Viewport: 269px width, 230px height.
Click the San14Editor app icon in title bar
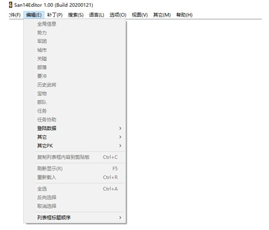tap(10, 5)
